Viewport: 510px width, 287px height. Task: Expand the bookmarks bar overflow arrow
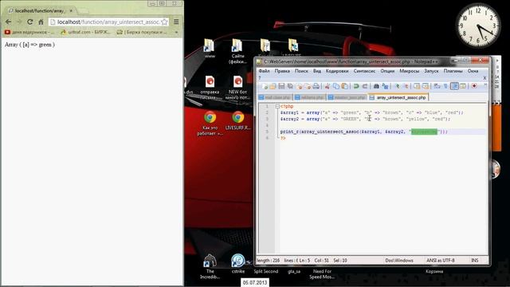[x=177, y=32]
